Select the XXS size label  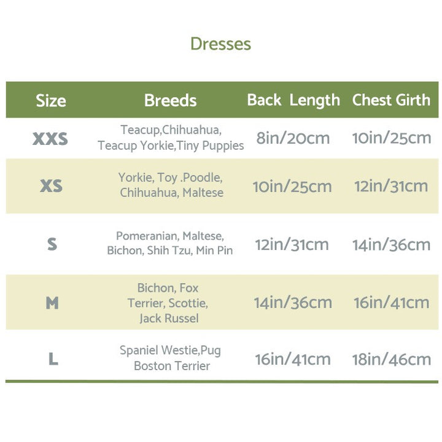click(50, 139)
